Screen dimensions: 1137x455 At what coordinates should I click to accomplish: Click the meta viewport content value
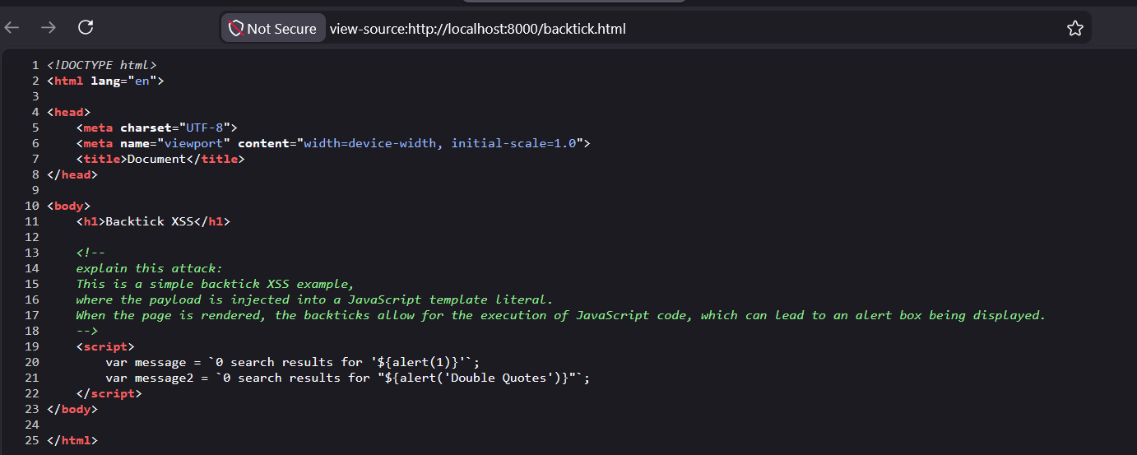(439, 143)
